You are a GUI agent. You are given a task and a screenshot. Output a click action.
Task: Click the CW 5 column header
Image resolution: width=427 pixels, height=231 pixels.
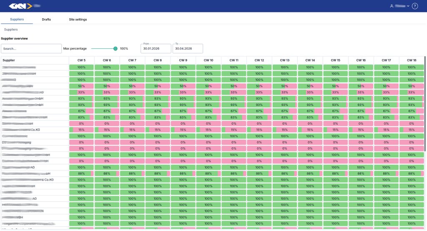point(81,60)
